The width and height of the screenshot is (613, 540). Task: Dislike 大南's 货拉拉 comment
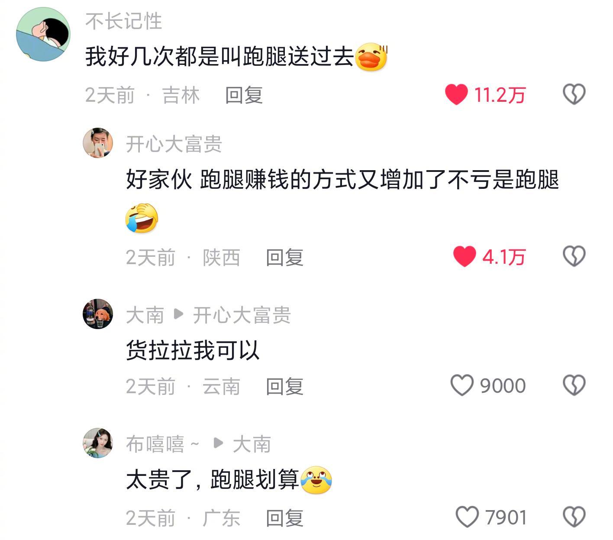pyautogui.click(x=574, y=385)
